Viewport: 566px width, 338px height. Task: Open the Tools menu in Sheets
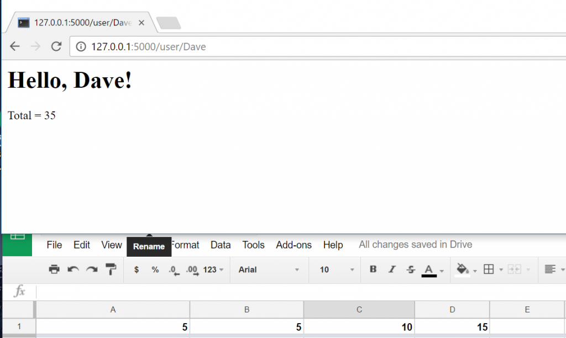click(x=253, y=245)
